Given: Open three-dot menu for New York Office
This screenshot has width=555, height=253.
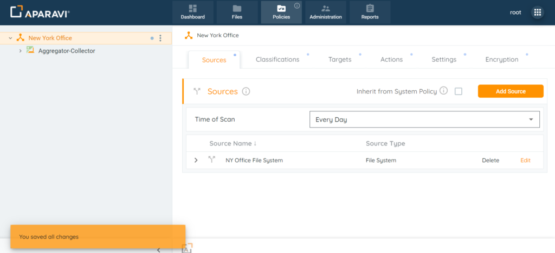Looking at the screenshot, I should pos(160,38).
